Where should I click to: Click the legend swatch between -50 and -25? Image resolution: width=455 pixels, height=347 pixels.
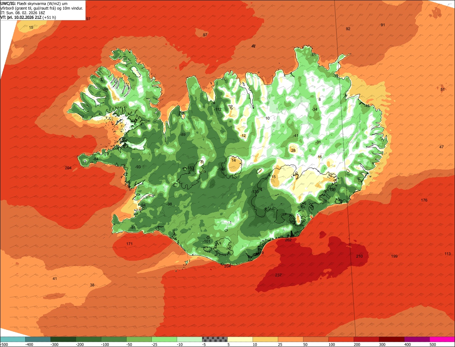139,339
